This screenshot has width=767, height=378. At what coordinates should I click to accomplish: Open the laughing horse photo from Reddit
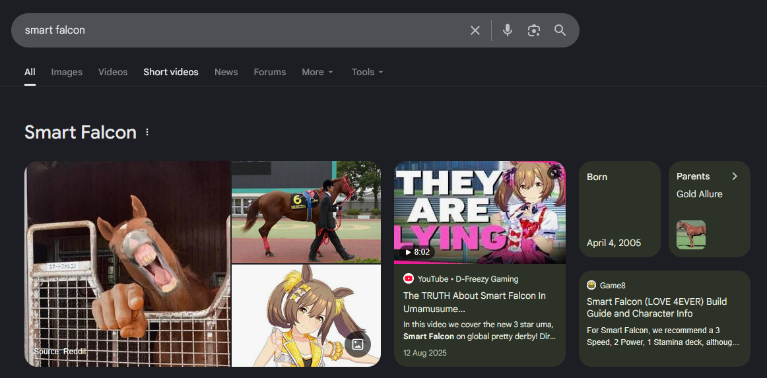click(x=127, y=264)
